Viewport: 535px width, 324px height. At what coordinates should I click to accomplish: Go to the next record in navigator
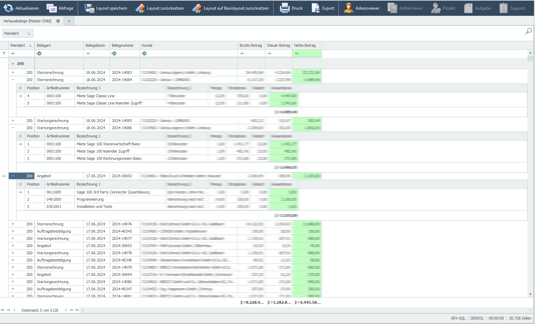(x=66, y=310)
